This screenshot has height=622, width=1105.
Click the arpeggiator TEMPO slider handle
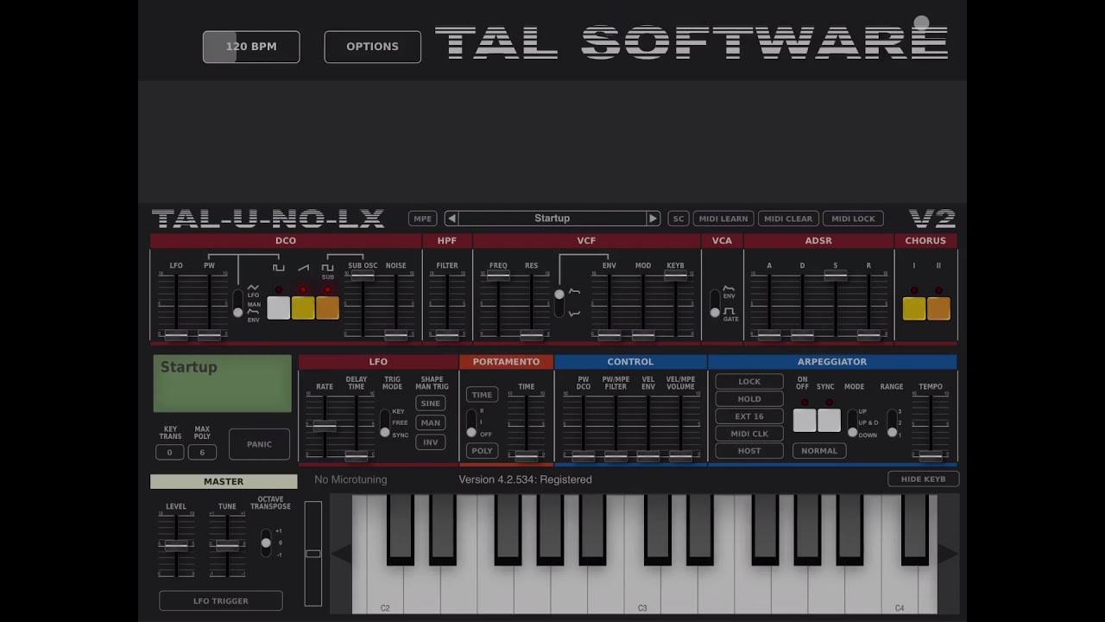coord(931,455)
